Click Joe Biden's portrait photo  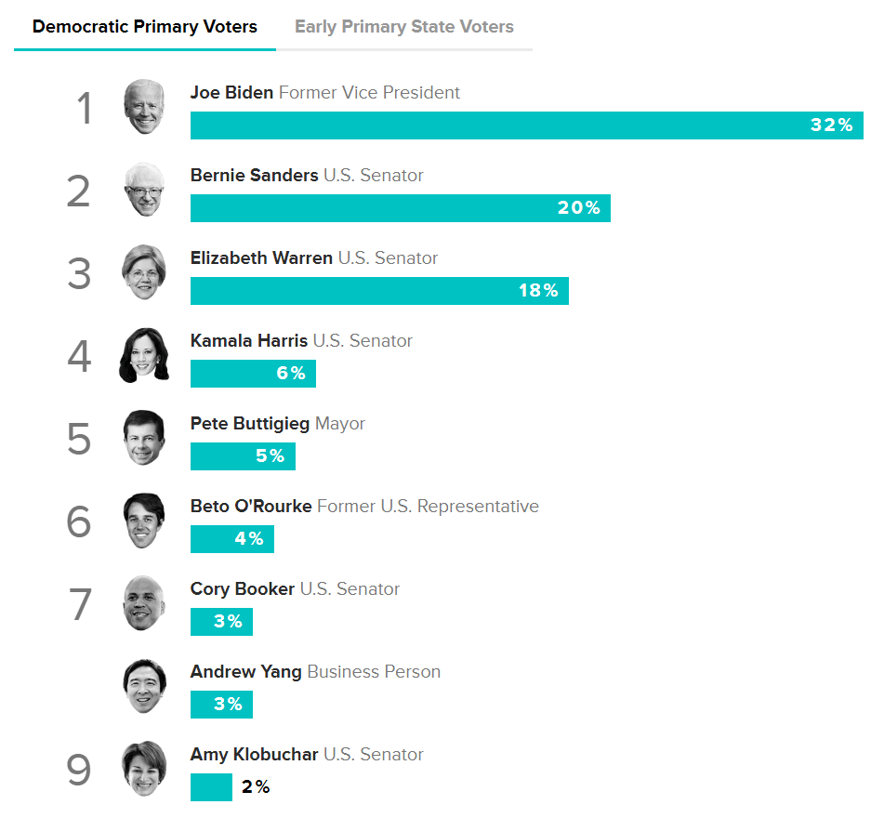click(144, 107)
